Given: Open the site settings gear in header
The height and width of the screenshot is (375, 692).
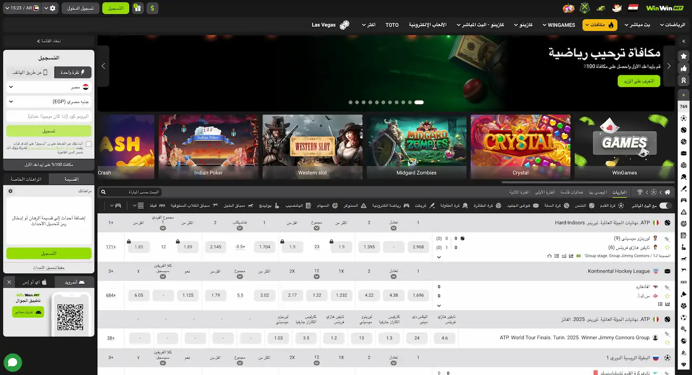Looking at the screenshot, I should [53, 8].
